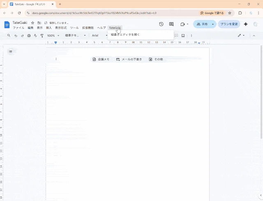Add a new browser tab

pyautogui.click(x=60, y=4)
